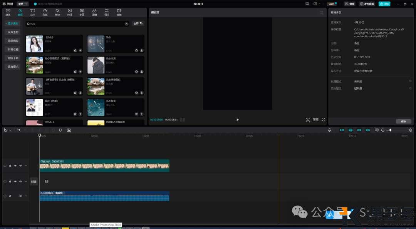Viewport: 416px width, 229px height.
Task: Click the fullscreen icon in player
Action: (x=323, y=120)
